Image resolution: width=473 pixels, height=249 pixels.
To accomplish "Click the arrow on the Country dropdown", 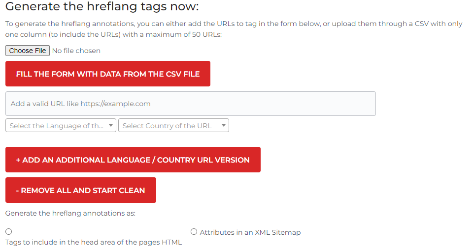I will (x=224, y=126).
